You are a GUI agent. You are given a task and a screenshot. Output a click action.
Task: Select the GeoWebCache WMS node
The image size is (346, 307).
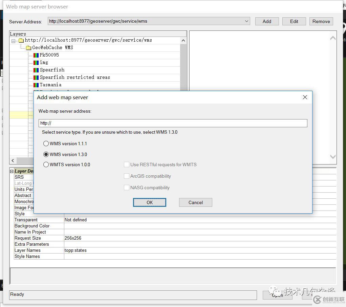click(52, 47)
